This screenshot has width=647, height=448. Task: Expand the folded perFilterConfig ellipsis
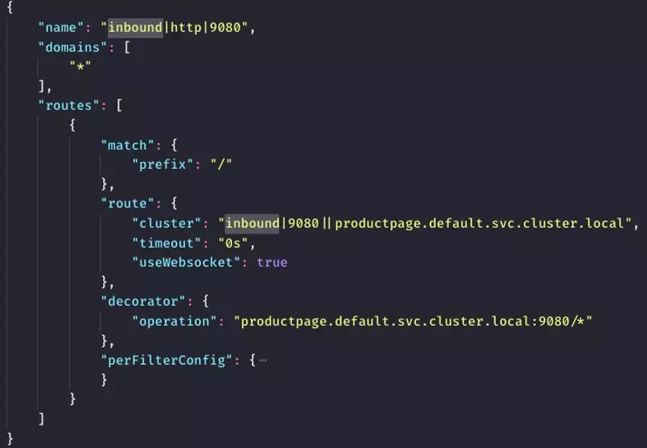pos(263,361)
